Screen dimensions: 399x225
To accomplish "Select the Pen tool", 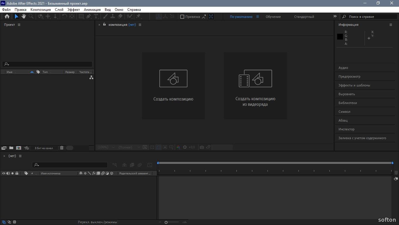I will [89, 16].
